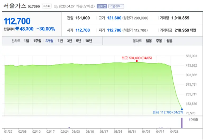Click the blue 최저 112,700 low point dot
This screenshot has height=140, width=203.
[182, 109]
